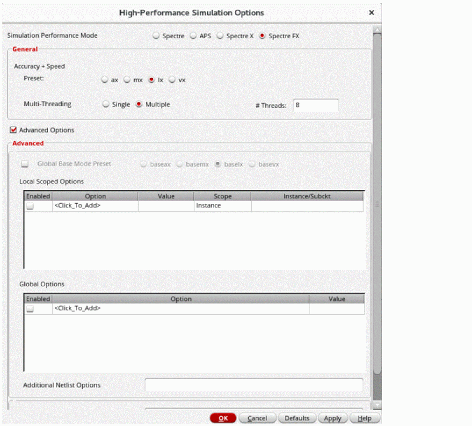Click the # Threads input field
This screenshot has width=472, height=426.
pos(315,106)
